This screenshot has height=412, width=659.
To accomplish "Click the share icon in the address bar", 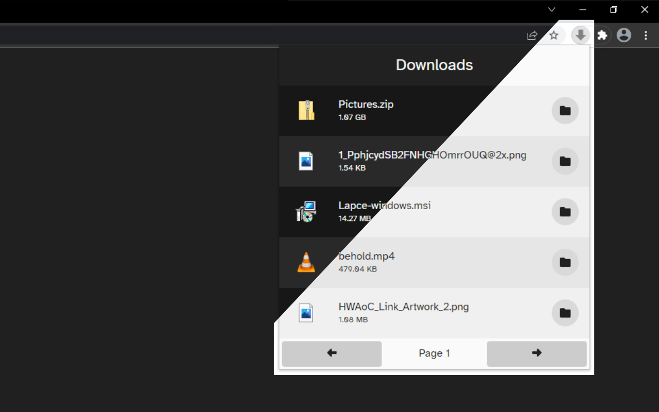I will pyautogui.click(x=531, y=35).
